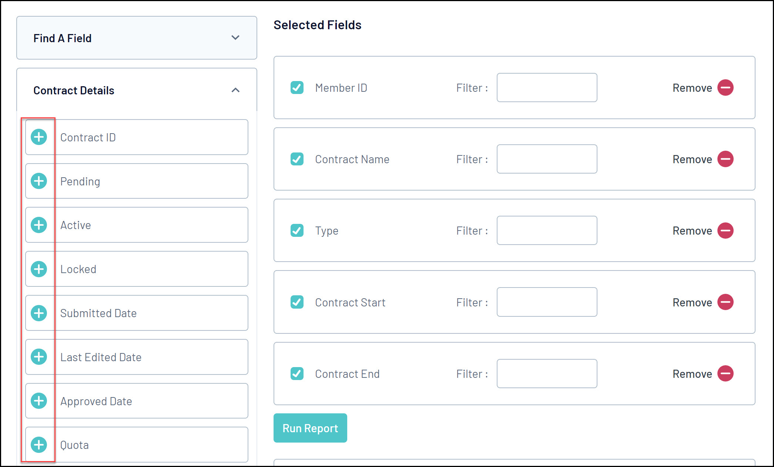Add Last Edited Date with plus icon

point(39,357)
